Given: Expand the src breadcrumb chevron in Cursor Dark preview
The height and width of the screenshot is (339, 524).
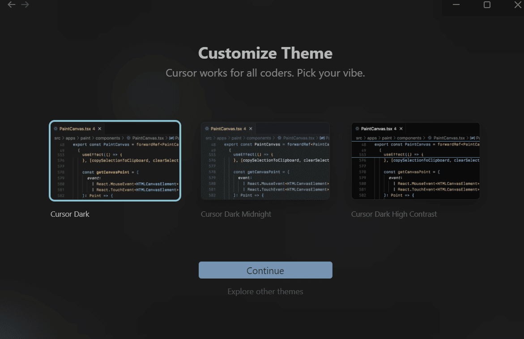Looking at the screenshot, I should (64, 138).
